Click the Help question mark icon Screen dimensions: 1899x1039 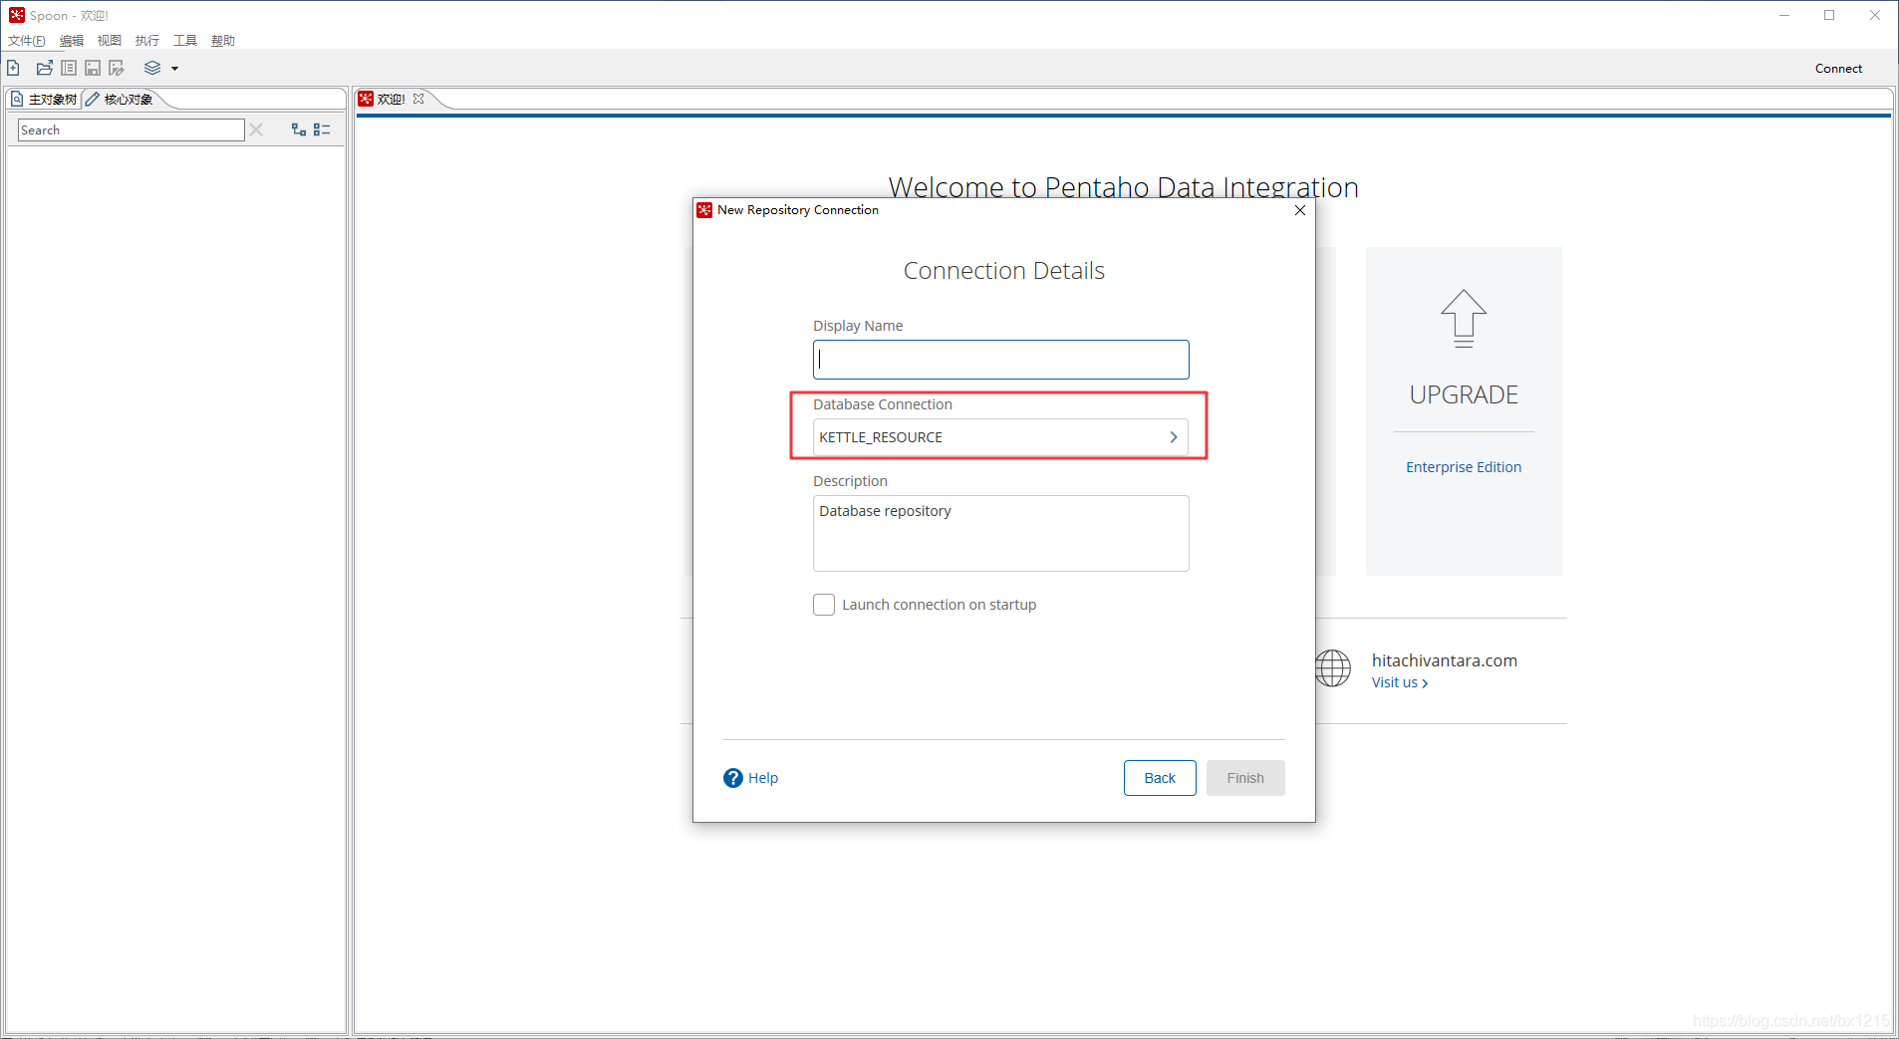[733, 778]
